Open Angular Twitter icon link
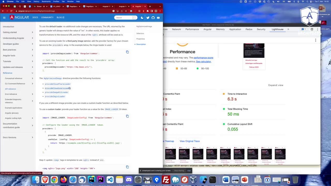 [x=148, y=18]
